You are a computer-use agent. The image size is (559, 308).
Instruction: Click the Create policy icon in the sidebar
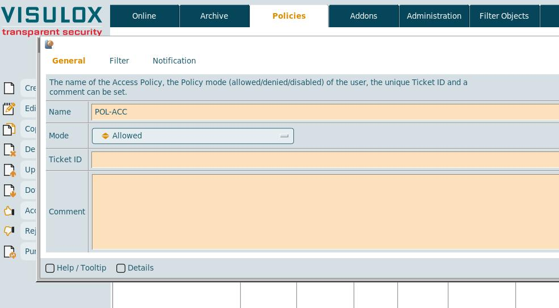pos(9,88)
